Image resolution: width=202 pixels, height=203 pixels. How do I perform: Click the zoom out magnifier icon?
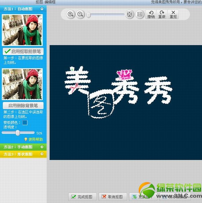coord(80,14)
